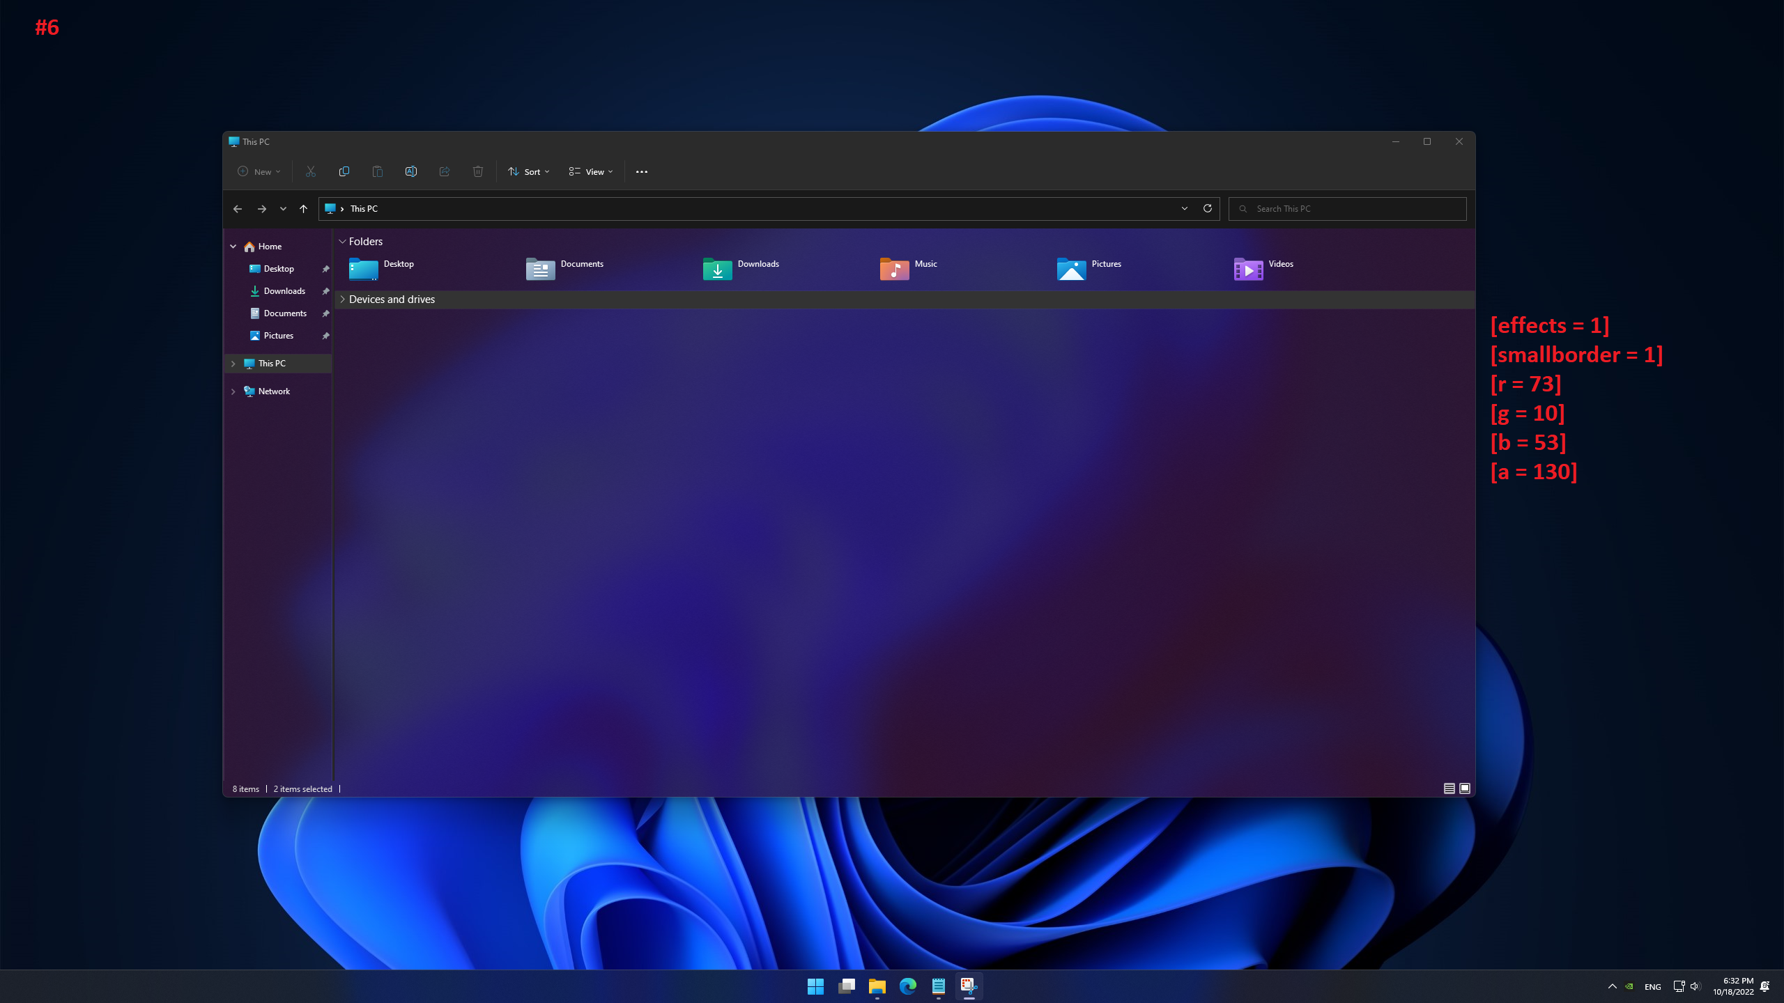
Task: Open the Windows Start menu
Action: click(x=815, y=986)
